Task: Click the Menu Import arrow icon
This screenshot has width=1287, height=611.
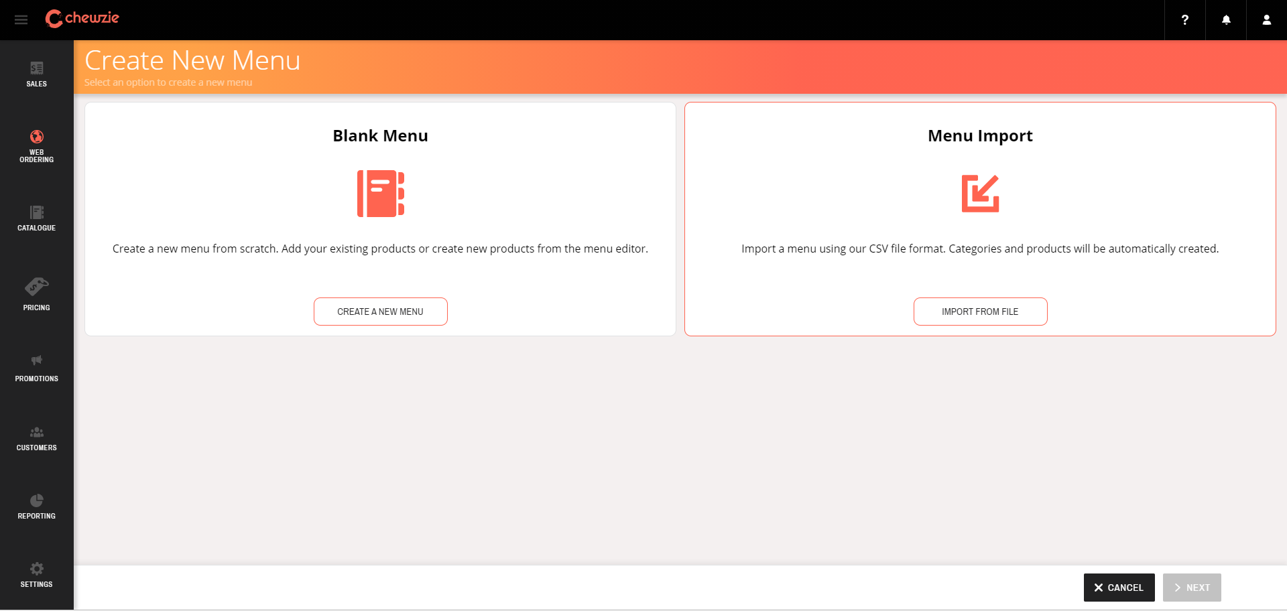Action: pyautogui.click(x=981, y=193)
